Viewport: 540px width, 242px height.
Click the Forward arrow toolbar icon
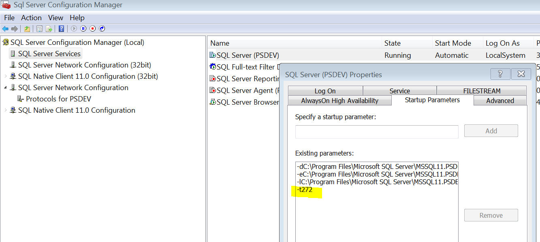click(15, 29)
